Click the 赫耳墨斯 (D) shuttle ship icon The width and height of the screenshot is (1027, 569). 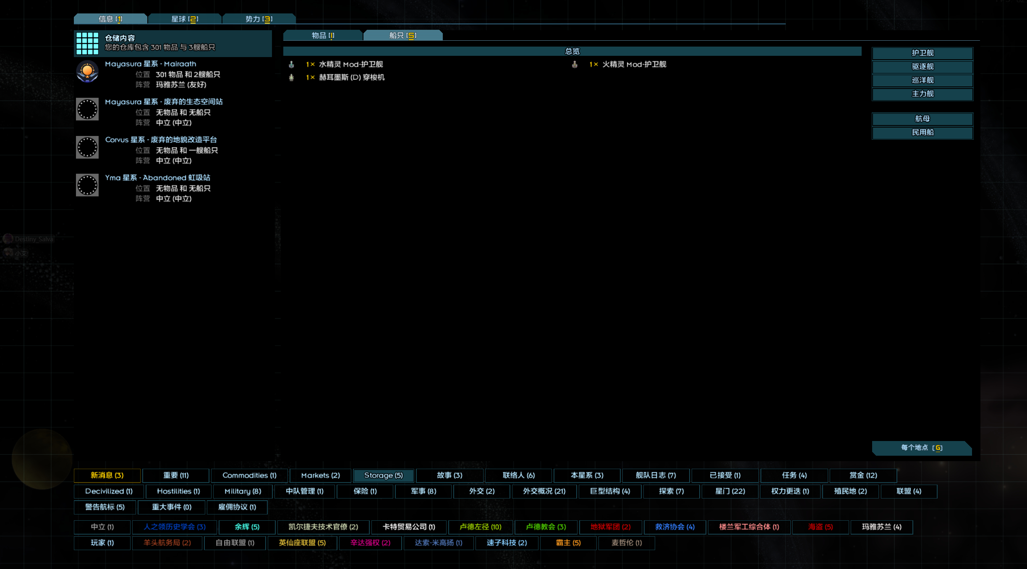291,78
